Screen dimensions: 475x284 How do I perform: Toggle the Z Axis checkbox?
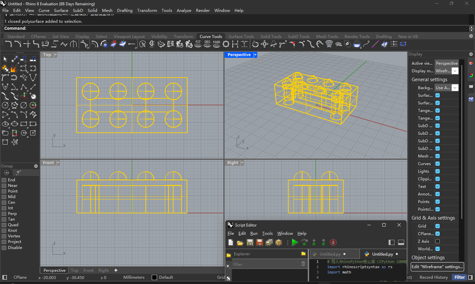[x=437, y=241]
